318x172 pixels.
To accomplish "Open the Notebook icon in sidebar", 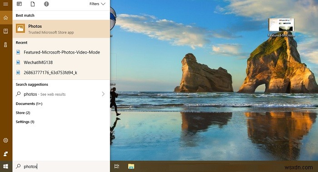I will click(x=5, y=31).
